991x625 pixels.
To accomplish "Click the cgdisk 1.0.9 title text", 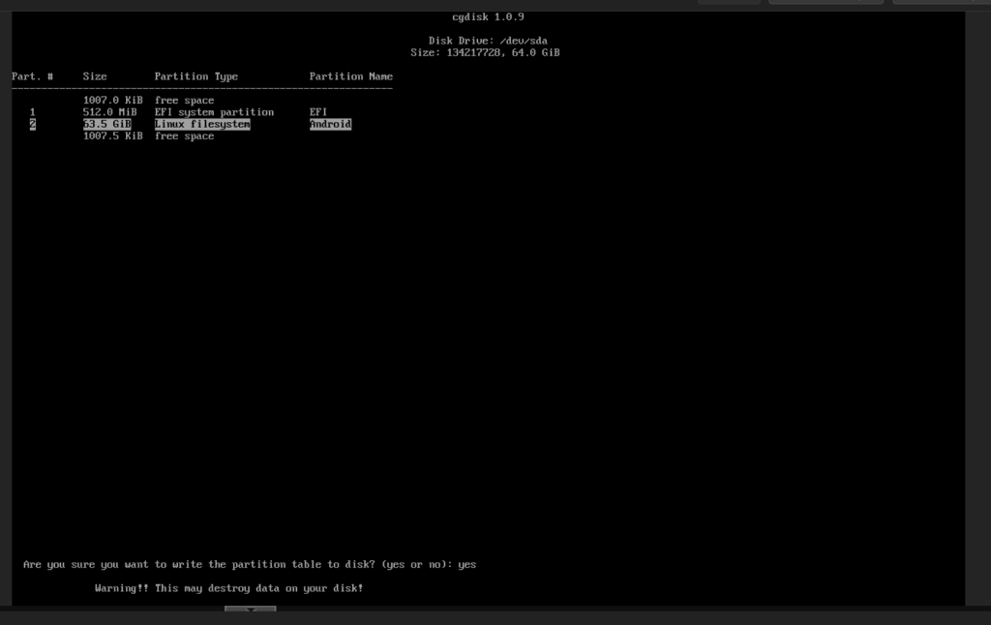I will [488, 16].
